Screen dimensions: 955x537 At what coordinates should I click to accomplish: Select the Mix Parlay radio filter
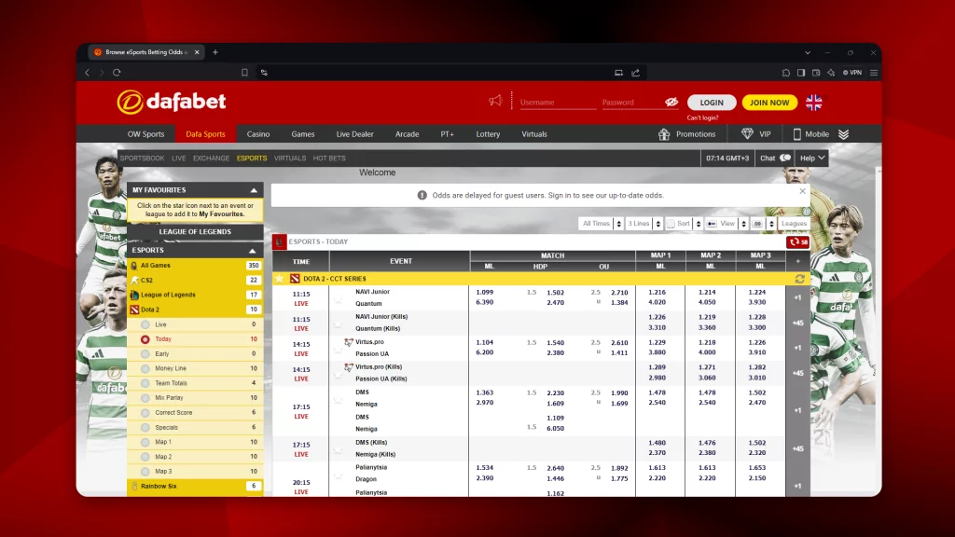click(145, 397)
